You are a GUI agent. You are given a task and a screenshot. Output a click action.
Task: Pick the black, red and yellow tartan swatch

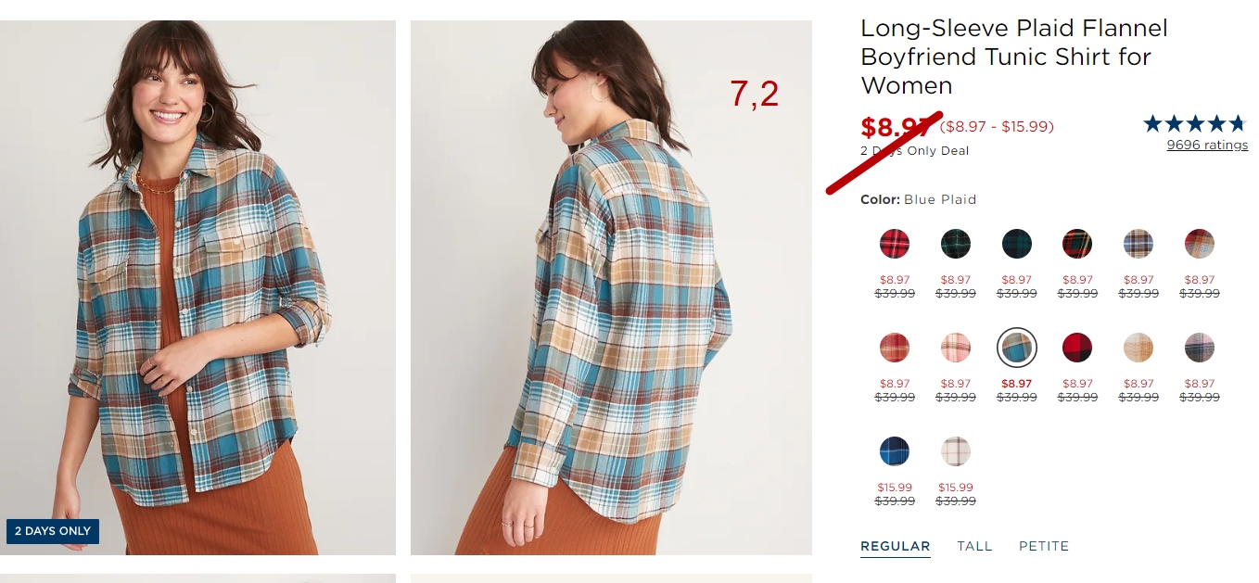point(1077,244)
